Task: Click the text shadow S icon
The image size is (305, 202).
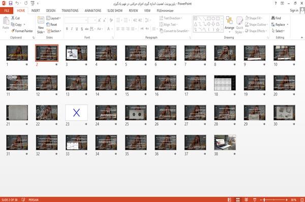Action: tap(82, 29)
